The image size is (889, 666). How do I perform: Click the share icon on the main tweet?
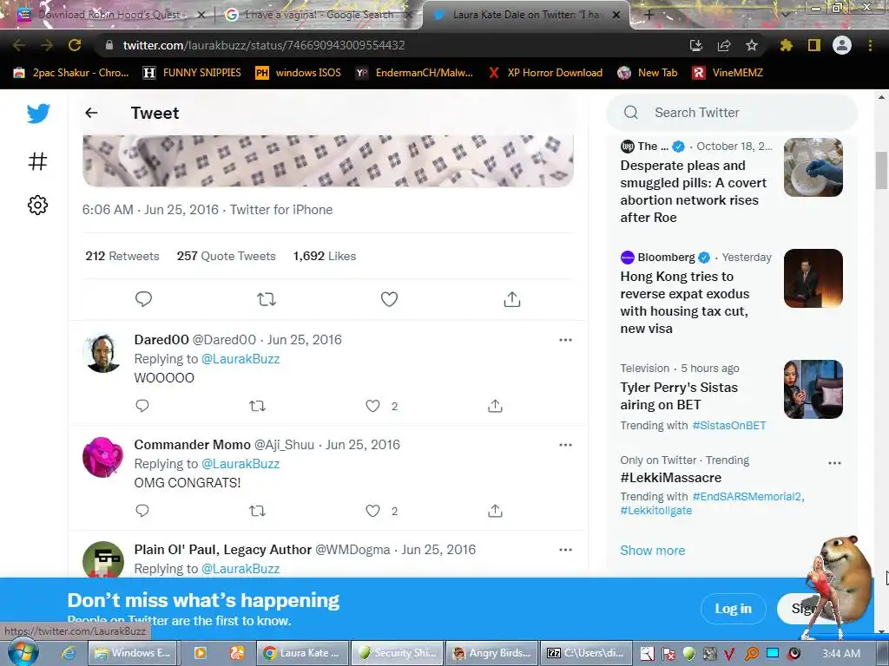pos(511,299)
